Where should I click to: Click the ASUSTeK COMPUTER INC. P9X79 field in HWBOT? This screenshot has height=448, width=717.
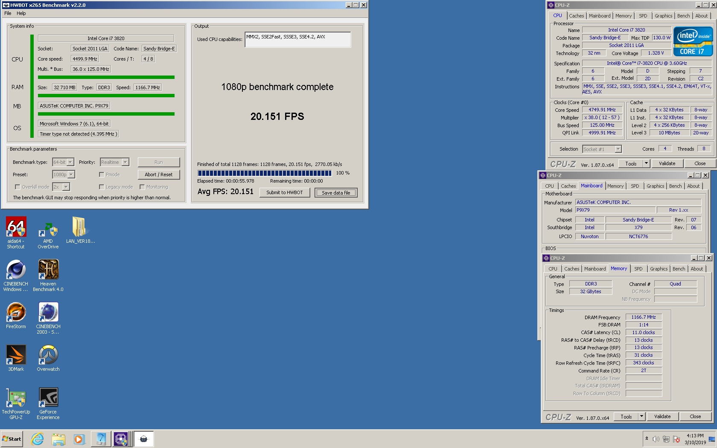point(74,106)
